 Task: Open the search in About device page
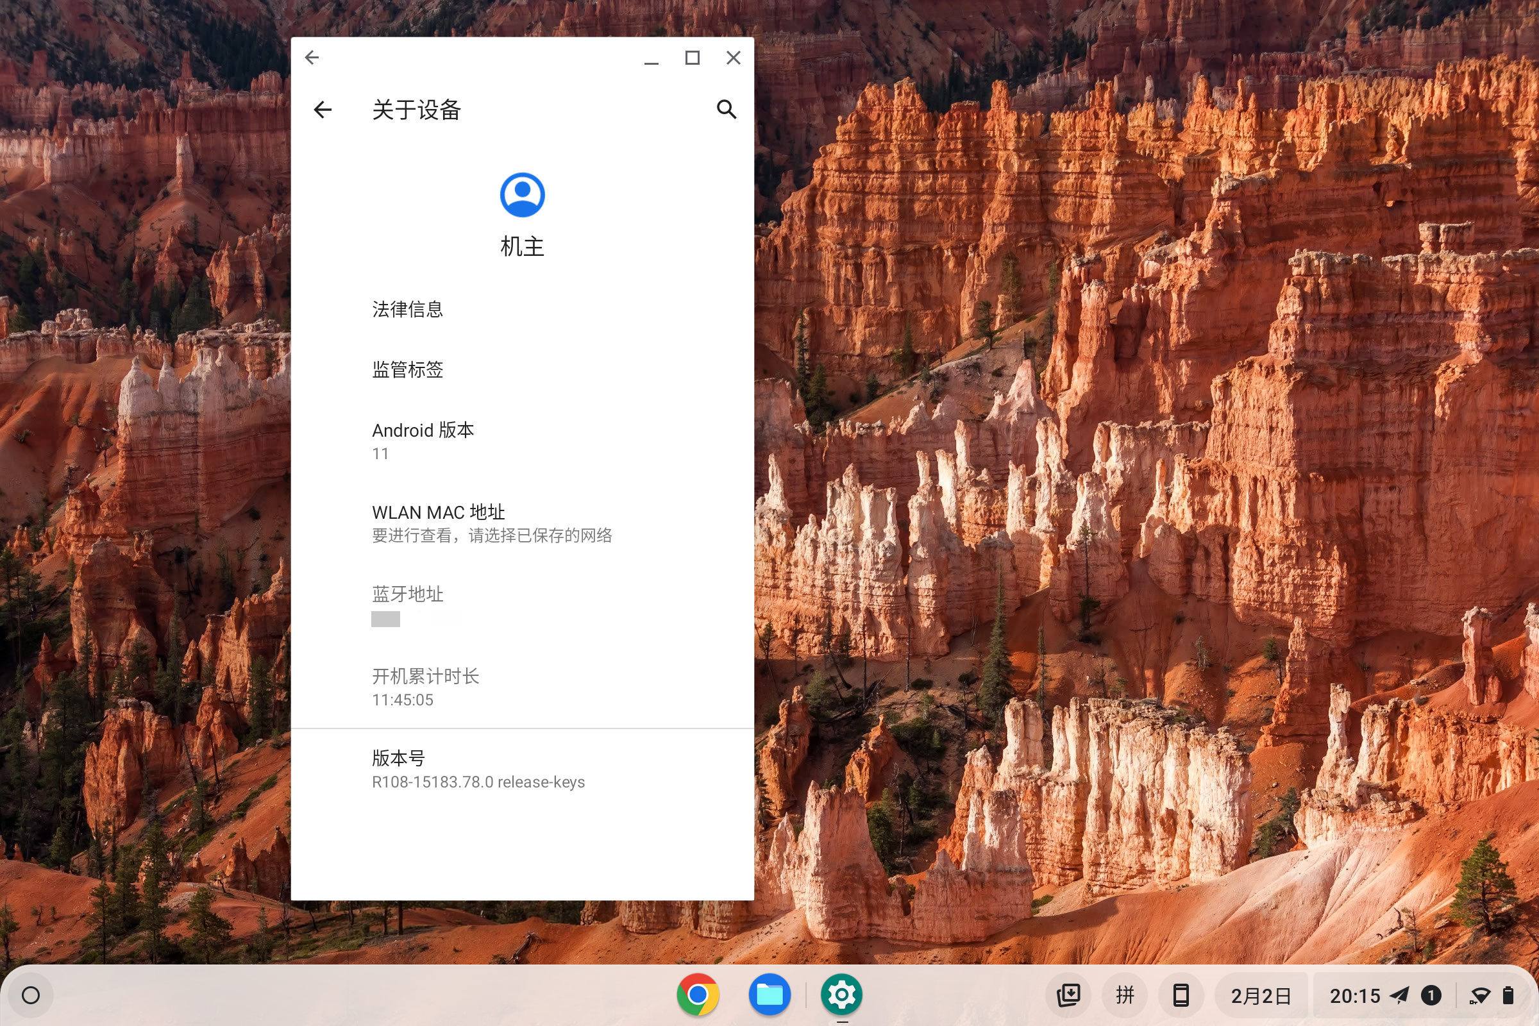click(x=727, y=109)
